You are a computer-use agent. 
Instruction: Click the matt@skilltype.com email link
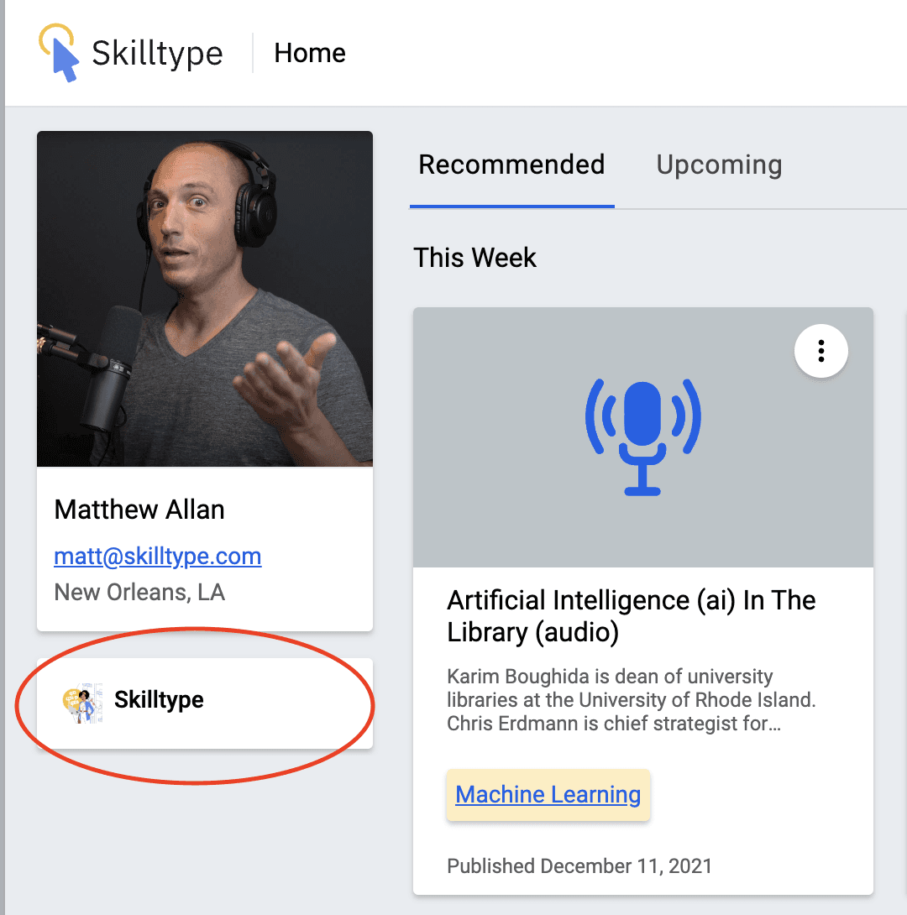click(x=158, y=556)
